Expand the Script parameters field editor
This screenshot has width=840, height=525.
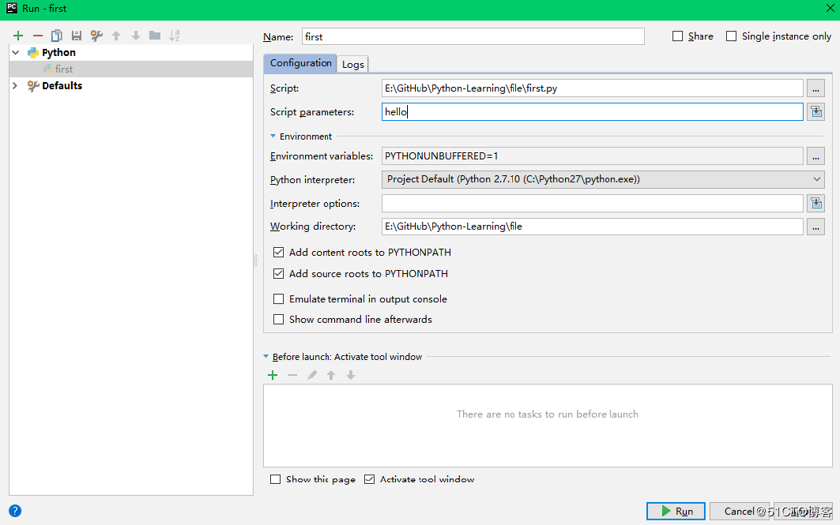pyautogui.click(x=816, y=112)
